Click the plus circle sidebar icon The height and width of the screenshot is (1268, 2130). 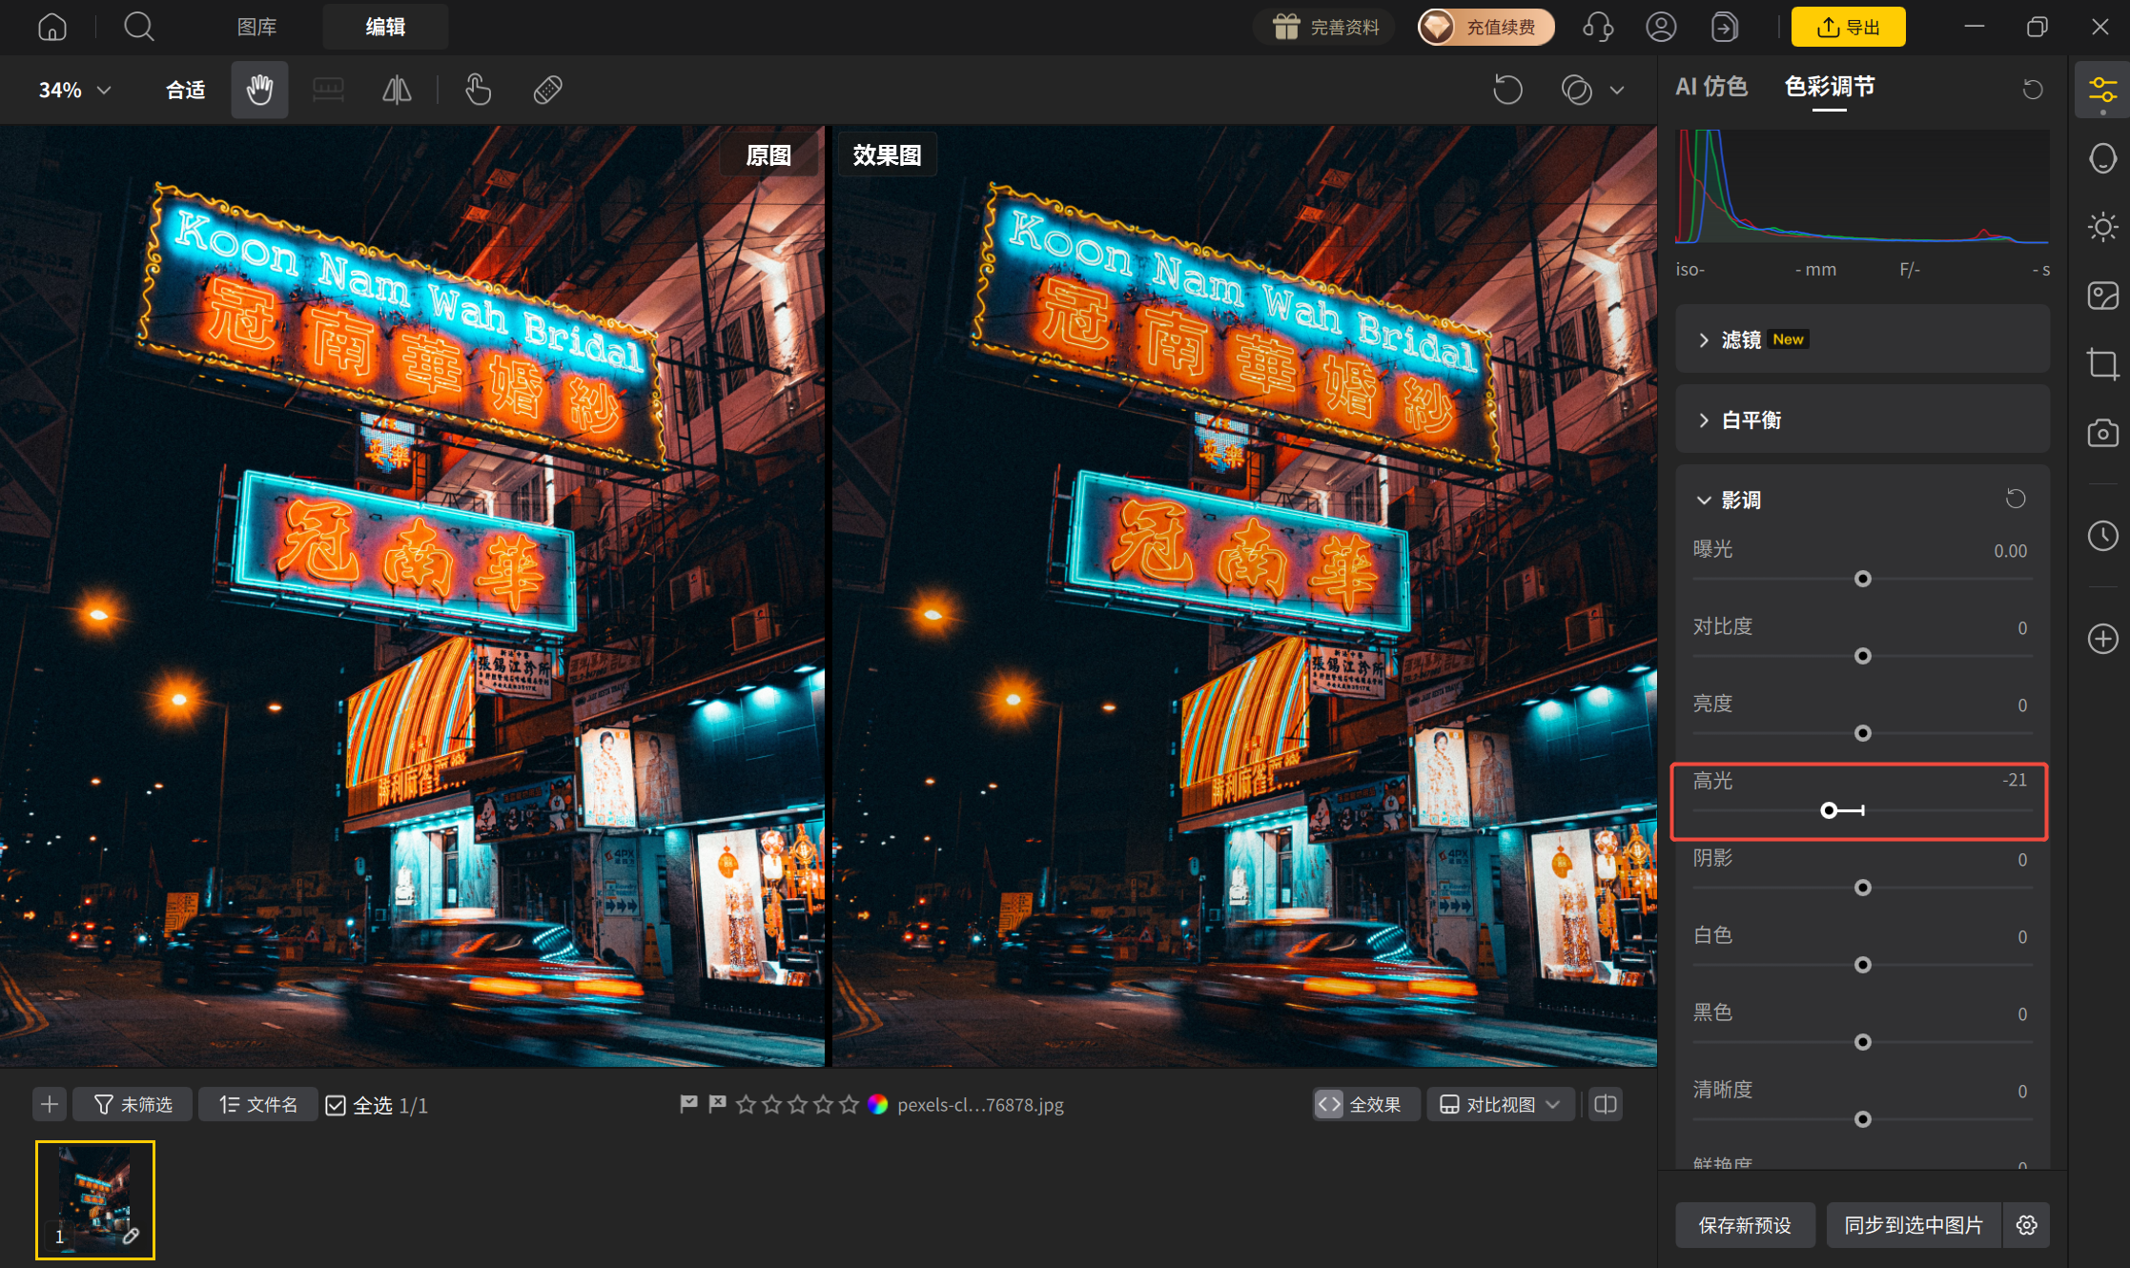(x=2102, y=639)
